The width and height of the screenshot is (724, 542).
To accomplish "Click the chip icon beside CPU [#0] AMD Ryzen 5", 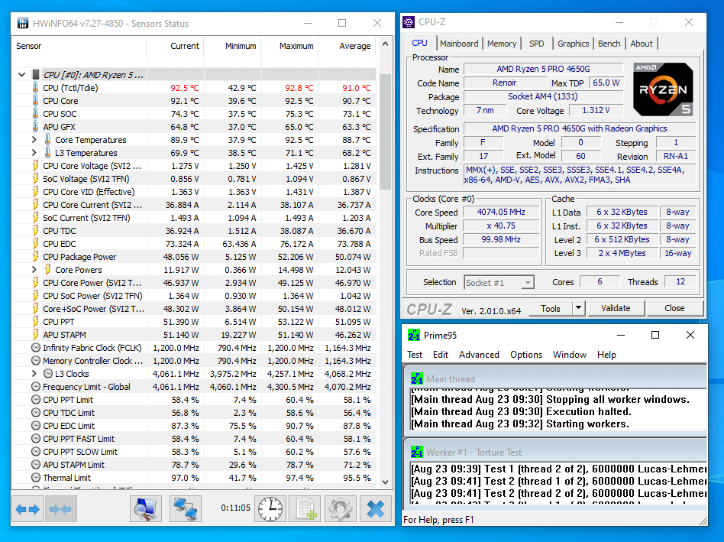I will (x=36, y=74).
